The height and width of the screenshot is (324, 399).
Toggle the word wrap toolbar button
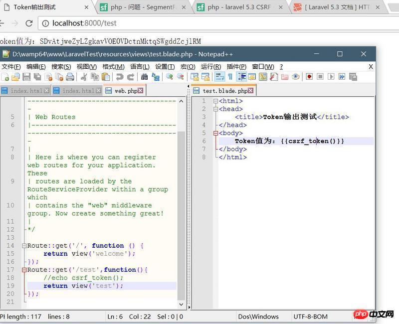point(219,77)
